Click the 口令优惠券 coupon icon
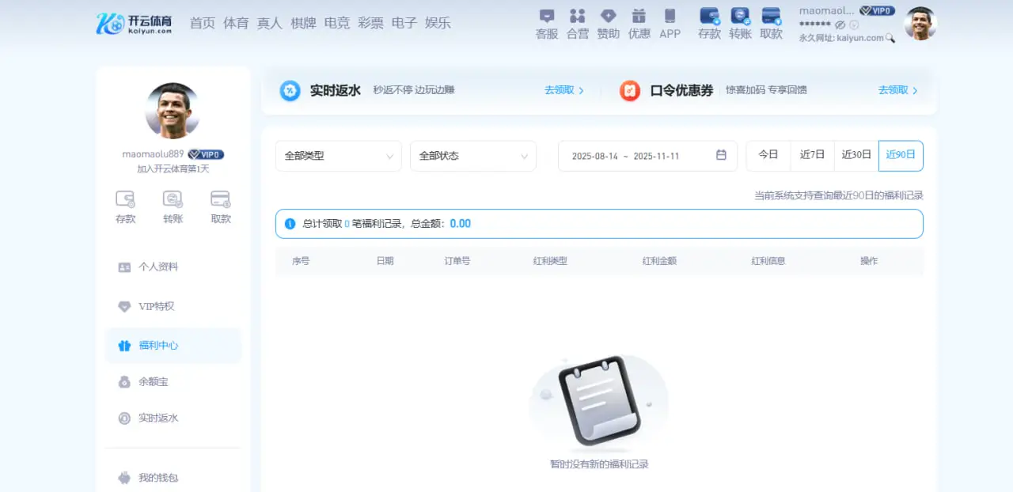 630,90
